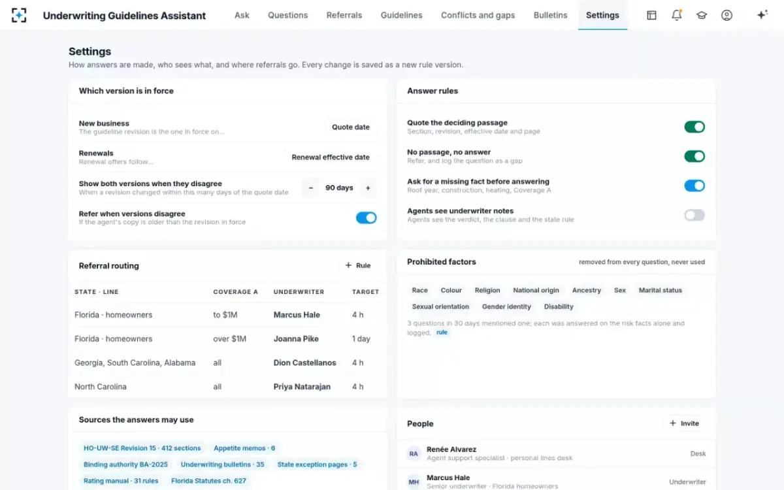Open the sparkle AI assistant icon
Screen dimensions: 784x490
click(762, 15)
